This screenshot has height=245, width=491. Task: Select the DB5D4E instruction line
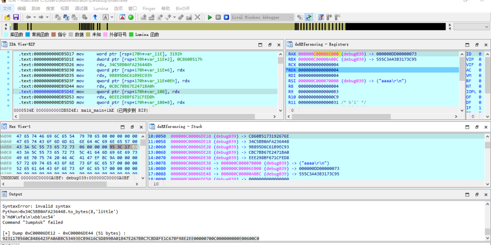(x=145, y=91)
